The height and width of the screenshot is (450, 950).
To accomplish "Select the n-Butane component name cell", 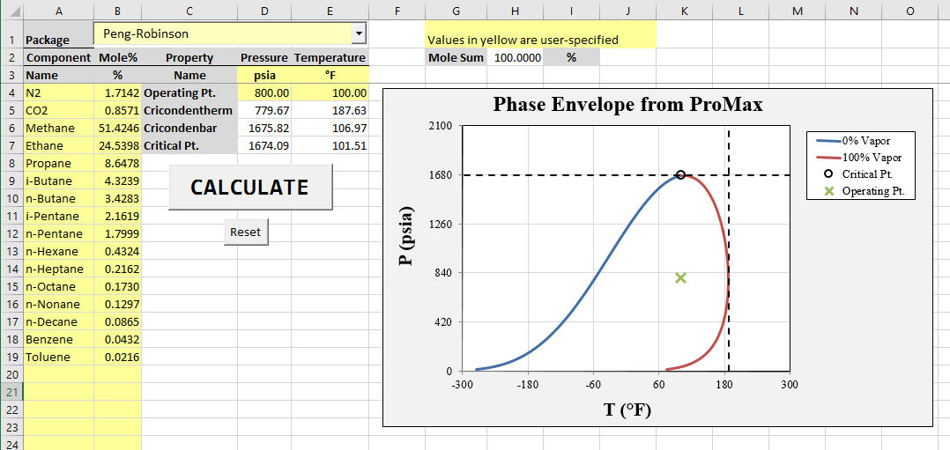I will click(59, 199).
